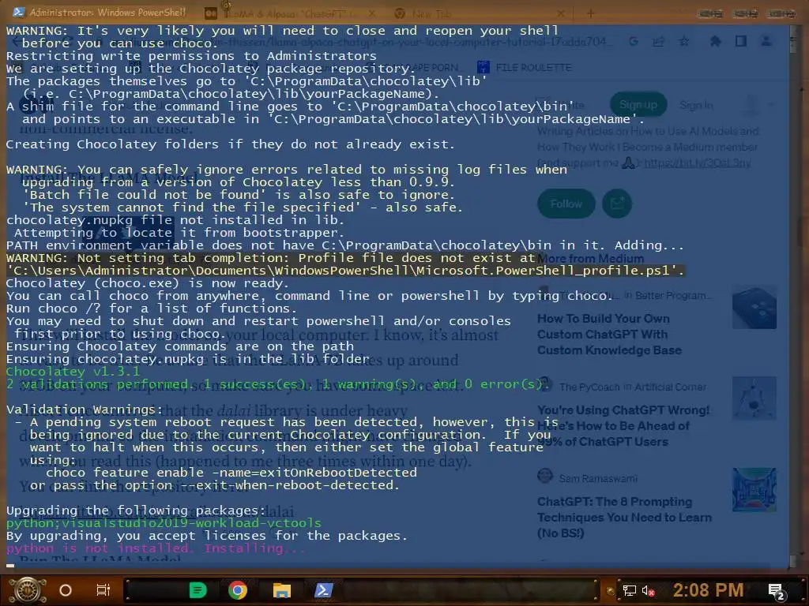The height and width of the screenshot is (606, 809).
Task: Click '2 validations performed' summary line
Action: (x=278, y=384)
